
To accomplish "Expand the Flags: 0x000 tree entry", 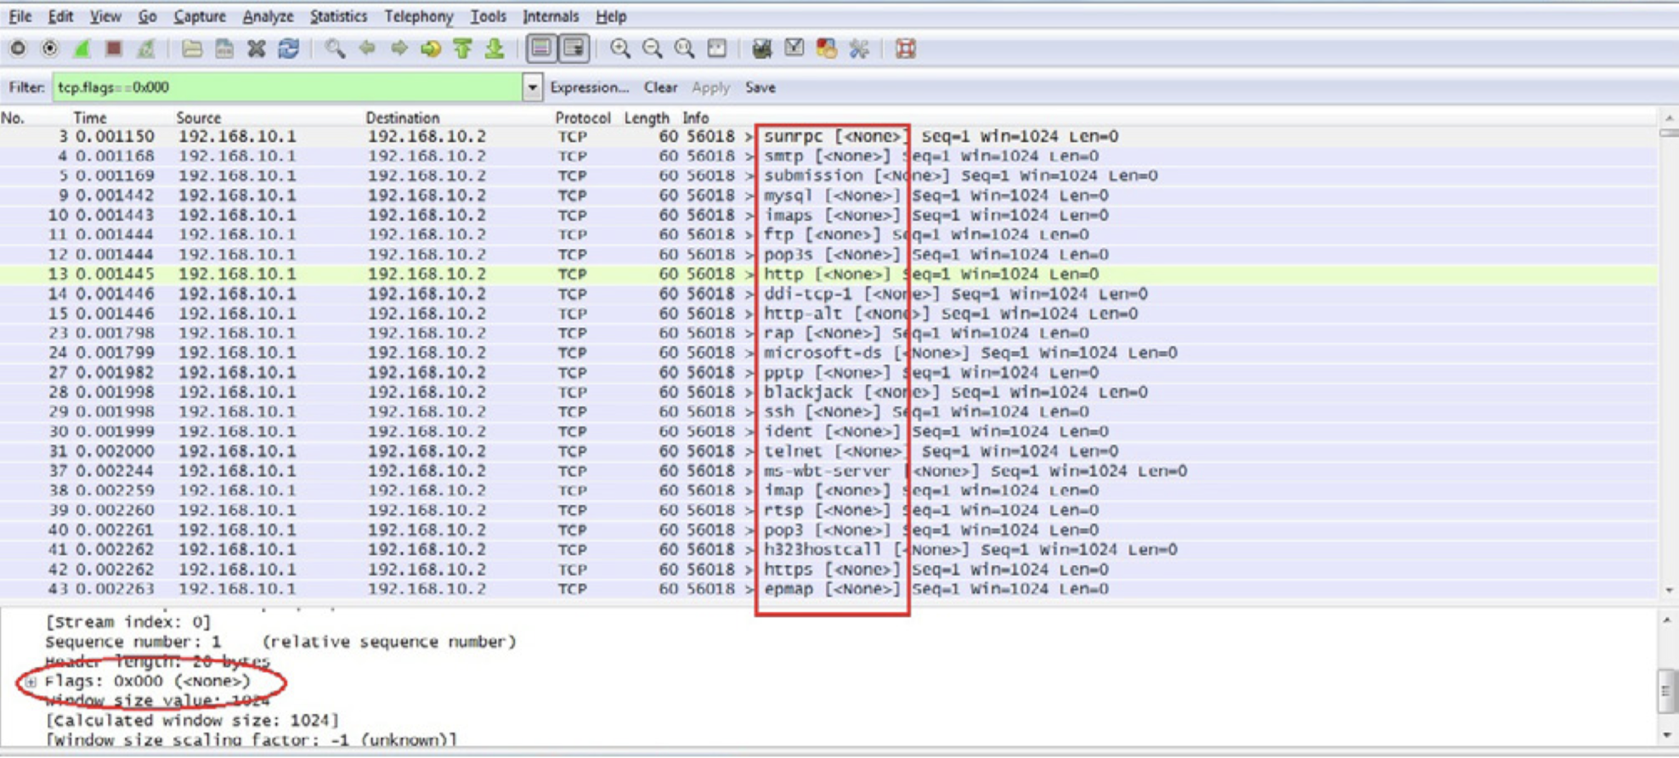I will [x=31, y=682].
